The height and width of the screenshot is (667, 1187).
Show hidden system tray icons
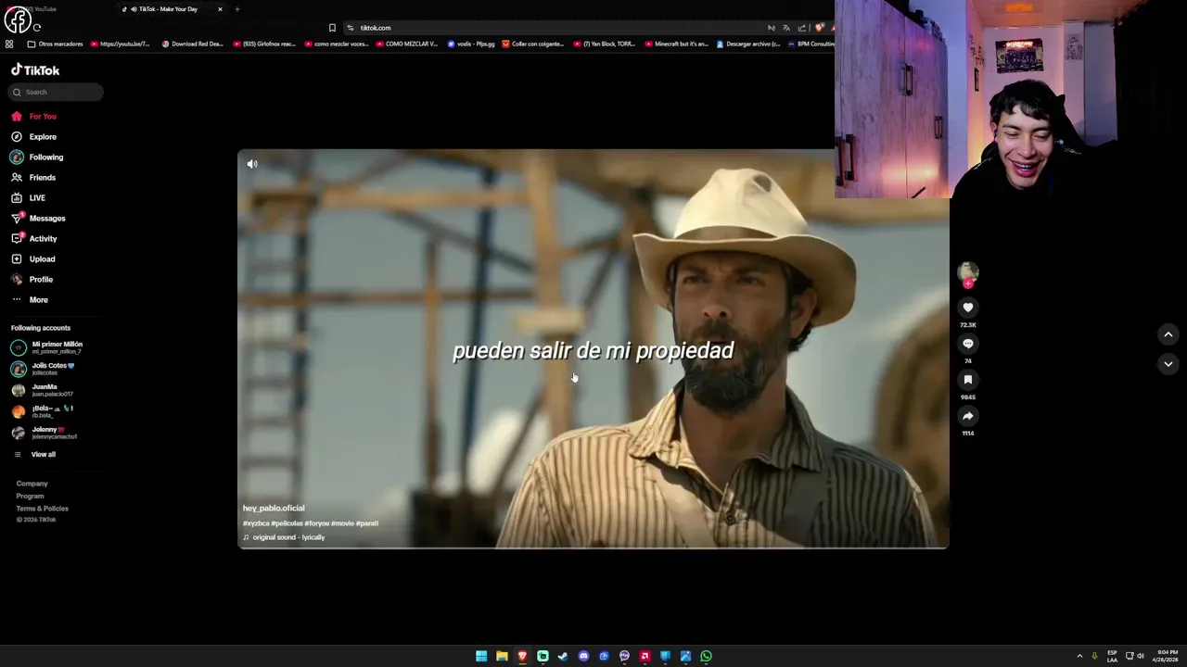1079,656
